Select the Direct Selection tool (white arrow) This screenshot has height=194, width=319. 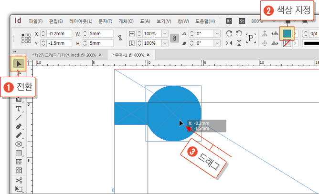point(19,73)
